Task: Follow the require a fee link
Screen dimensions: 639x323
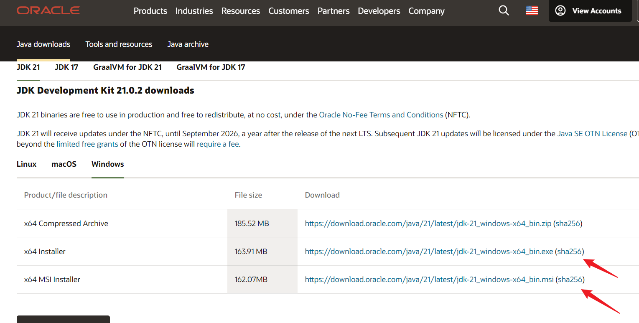Action: coord(218,144)
